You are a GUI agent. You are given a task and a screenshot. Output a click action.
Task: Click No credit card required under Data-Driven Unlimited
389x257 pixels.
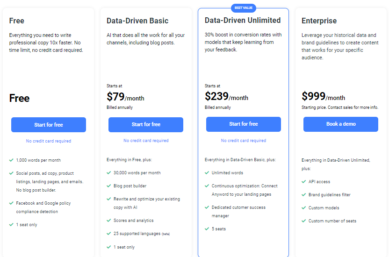pyautogui.click(x=243, y=141)
